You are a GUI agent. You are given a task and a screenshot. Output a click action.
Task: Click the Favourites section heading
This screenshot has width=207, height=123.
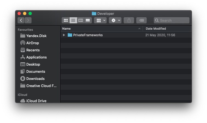point(25,30)
